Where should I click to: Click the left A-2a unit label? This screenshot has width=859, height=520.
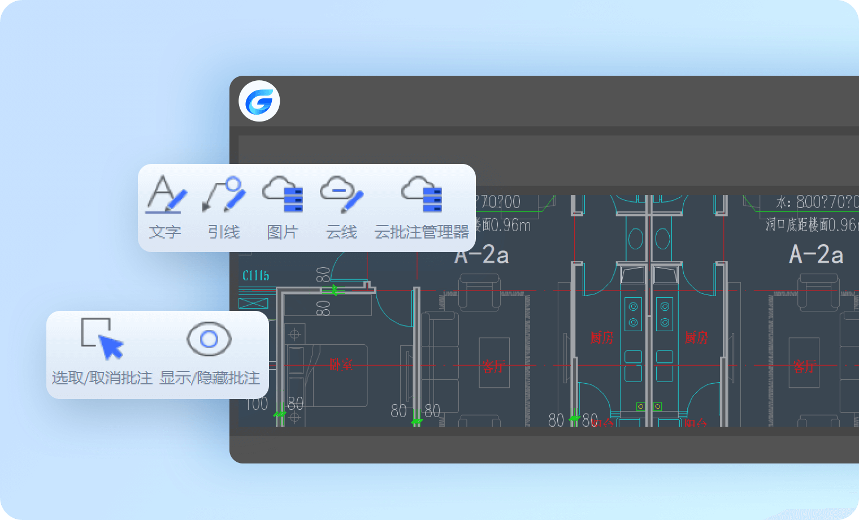point(482,255)
